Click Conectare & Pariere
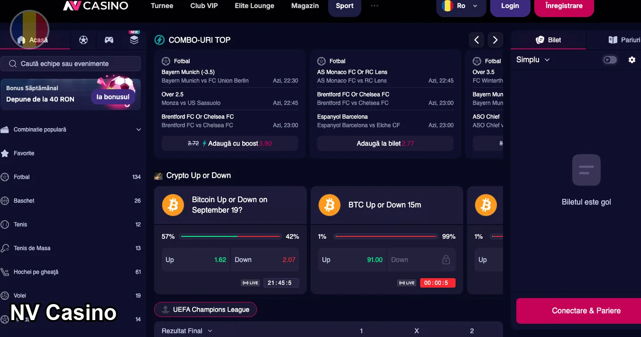Viewport: 641px width, 337px height. pyautogui.click(x=579, y=311)
